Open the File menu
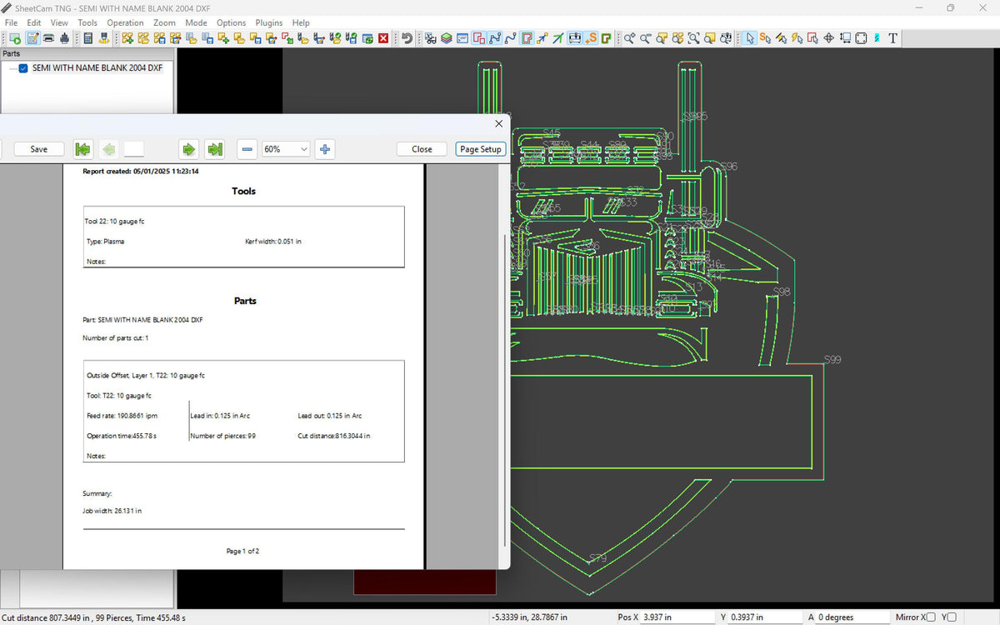The height and width of the screenshot is (625, 1000). point(12,22)
